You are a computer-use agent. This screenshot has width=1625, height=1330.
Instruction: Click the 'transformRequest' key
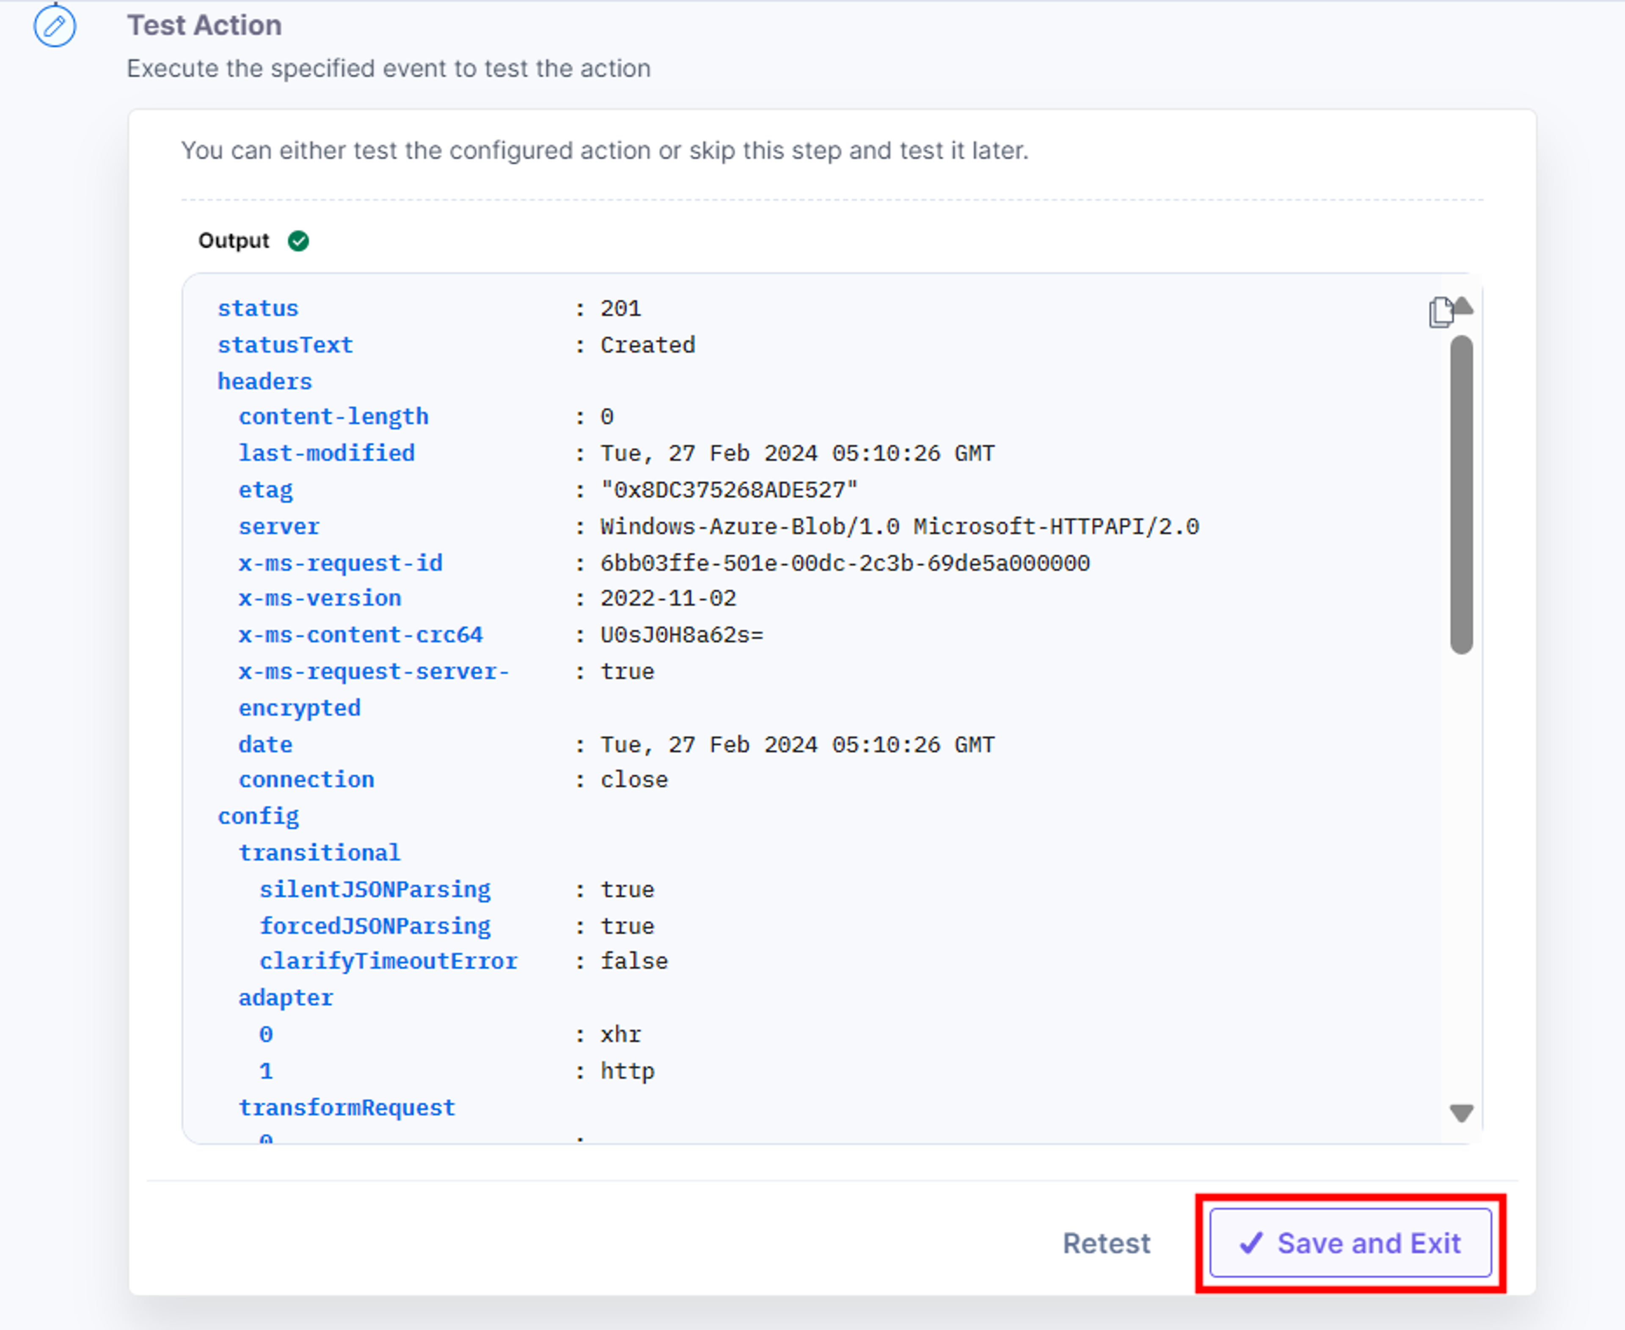click(347, 1108)
